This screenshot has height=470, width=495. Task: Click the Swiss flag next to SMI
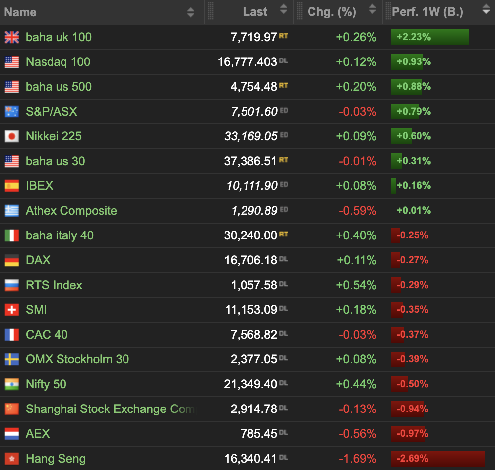(x=12, y=310)
